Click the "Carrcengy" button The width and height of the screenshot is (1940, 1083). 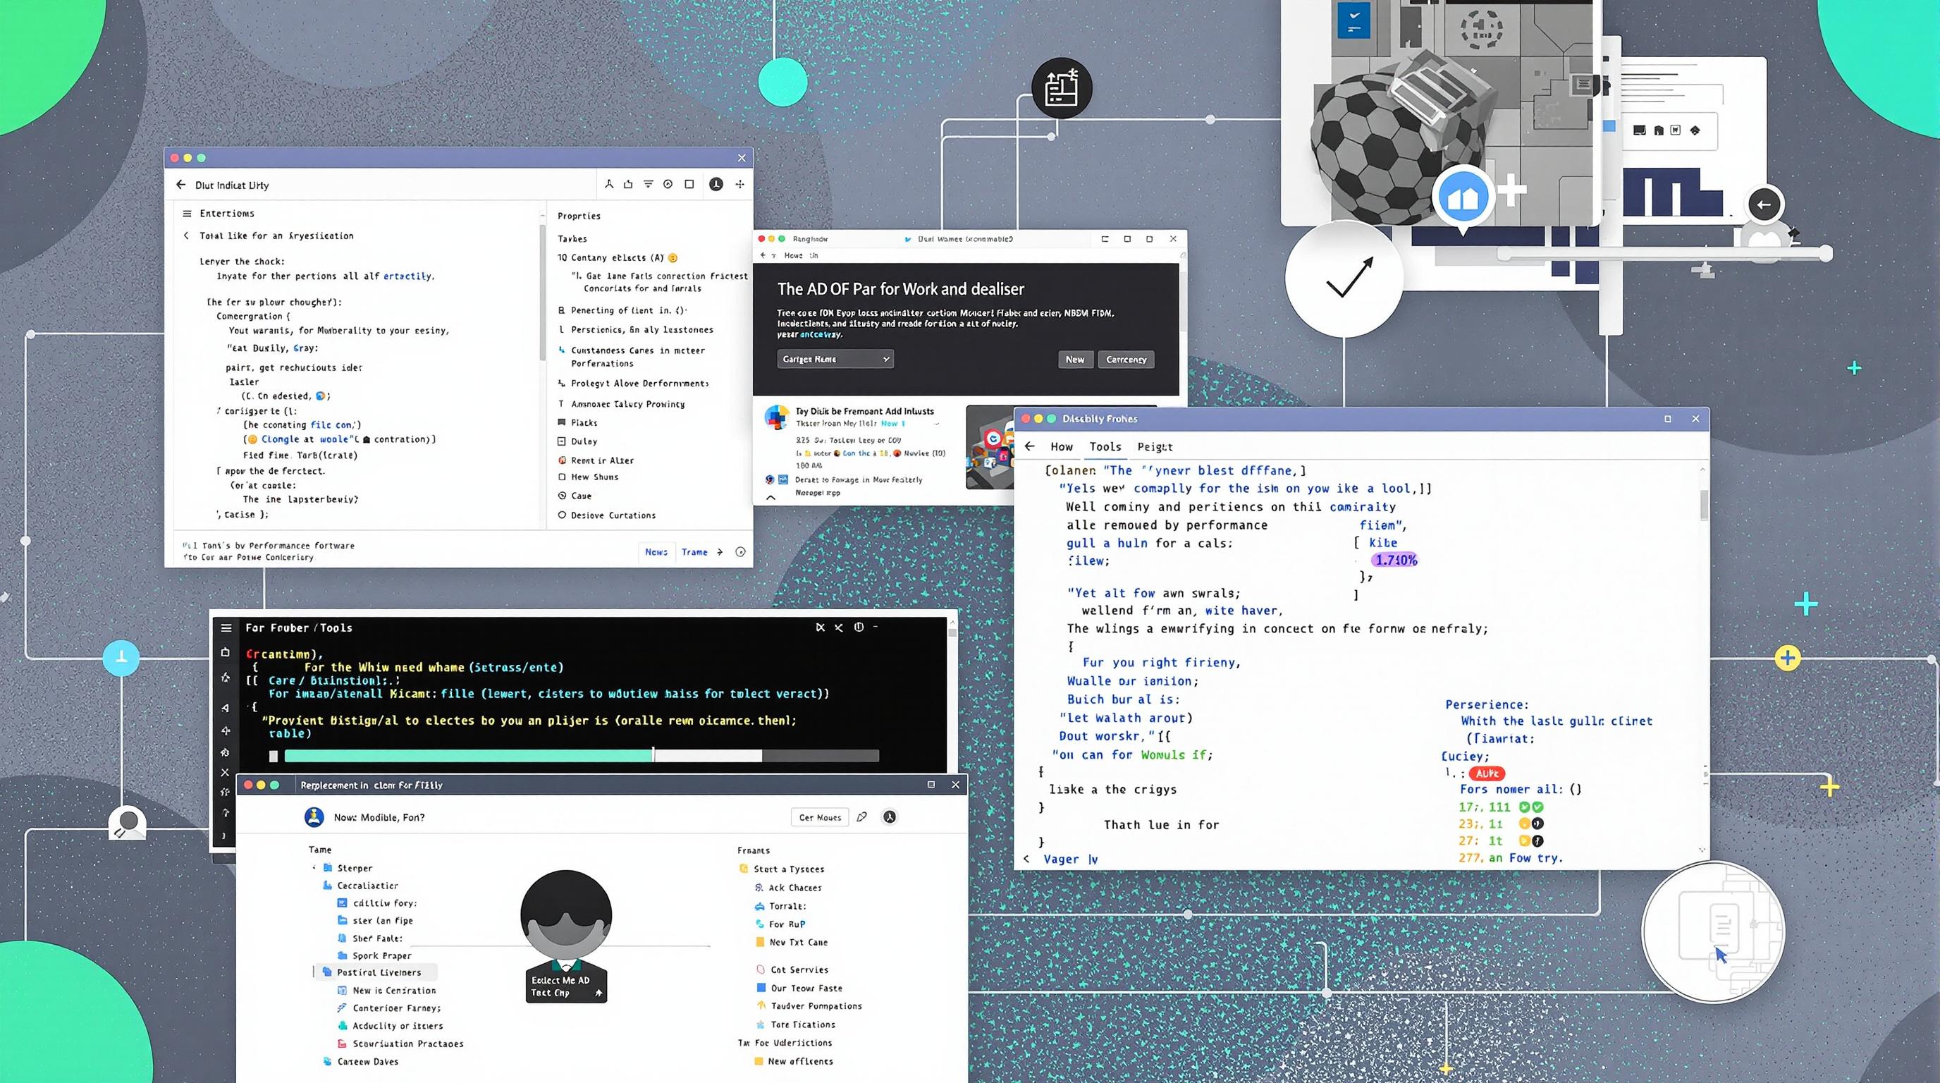(x=1126, y=360)
